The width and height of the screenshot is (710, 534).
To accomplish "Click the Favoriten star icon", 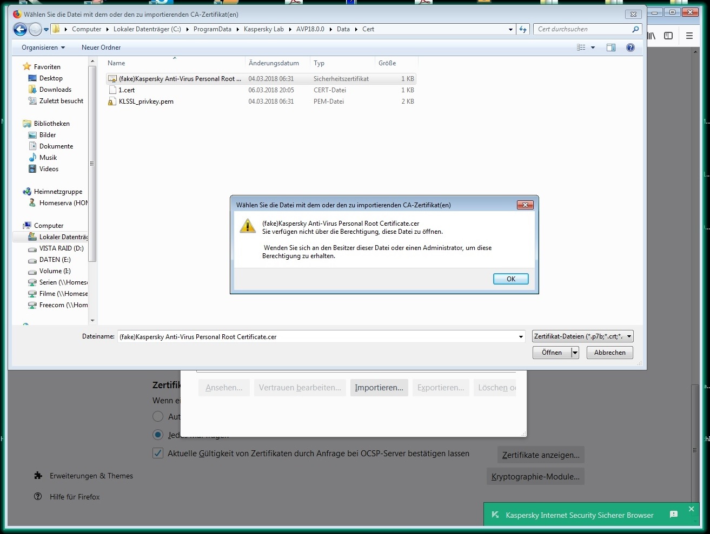I will 27,67.
